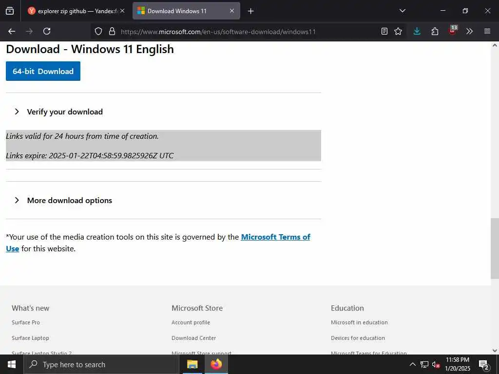This screenshot has width=499, height=374.
Task: Click the scrollbar up arrow
Action: click(495, 45)
